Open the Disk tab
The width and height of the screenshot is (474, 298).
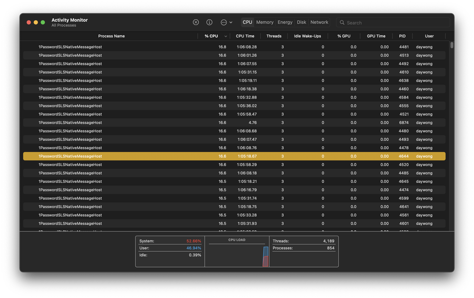click(x=301, y=22)
